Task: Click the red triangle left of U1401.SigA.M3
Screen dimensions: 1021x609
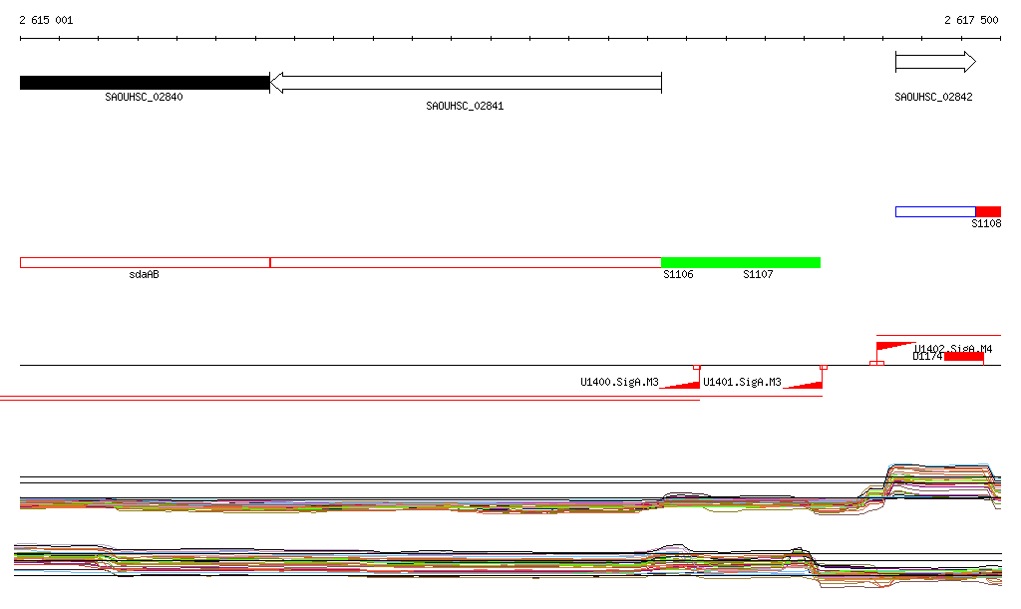Action: coord(680,385)
